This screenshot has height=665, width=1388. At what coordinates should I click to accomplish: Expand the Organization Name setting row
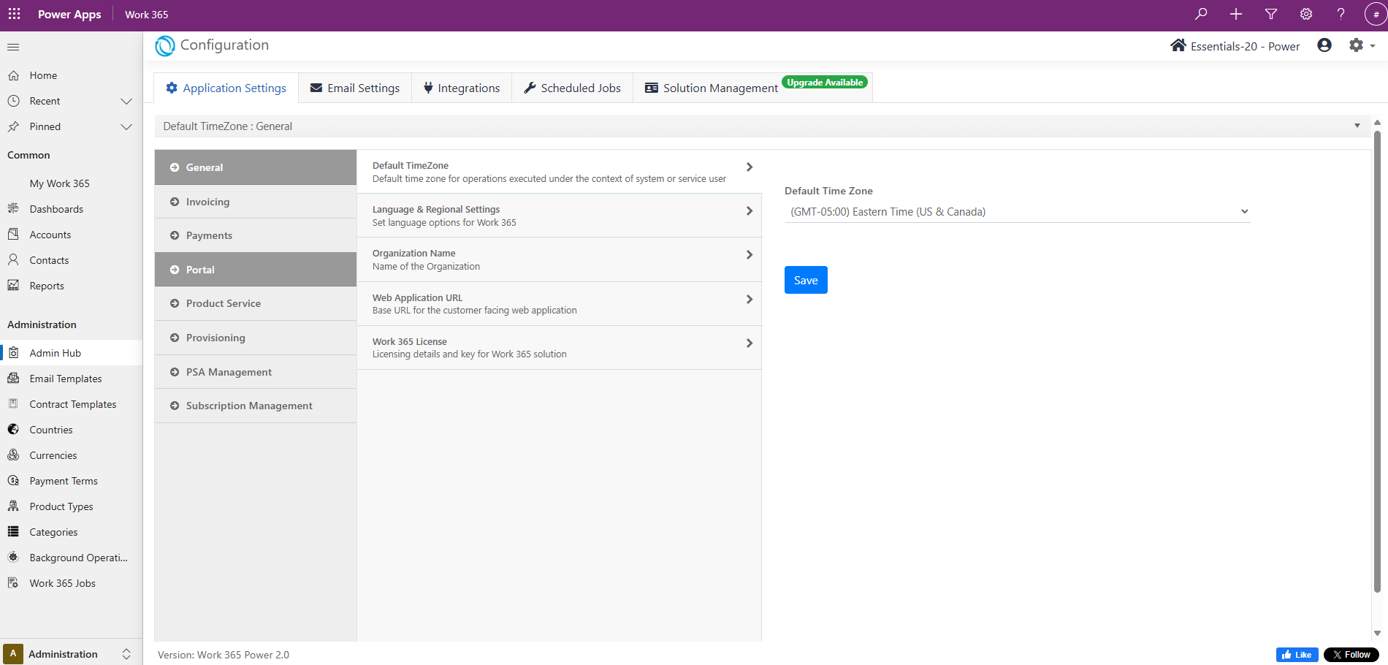coord(560,259)
